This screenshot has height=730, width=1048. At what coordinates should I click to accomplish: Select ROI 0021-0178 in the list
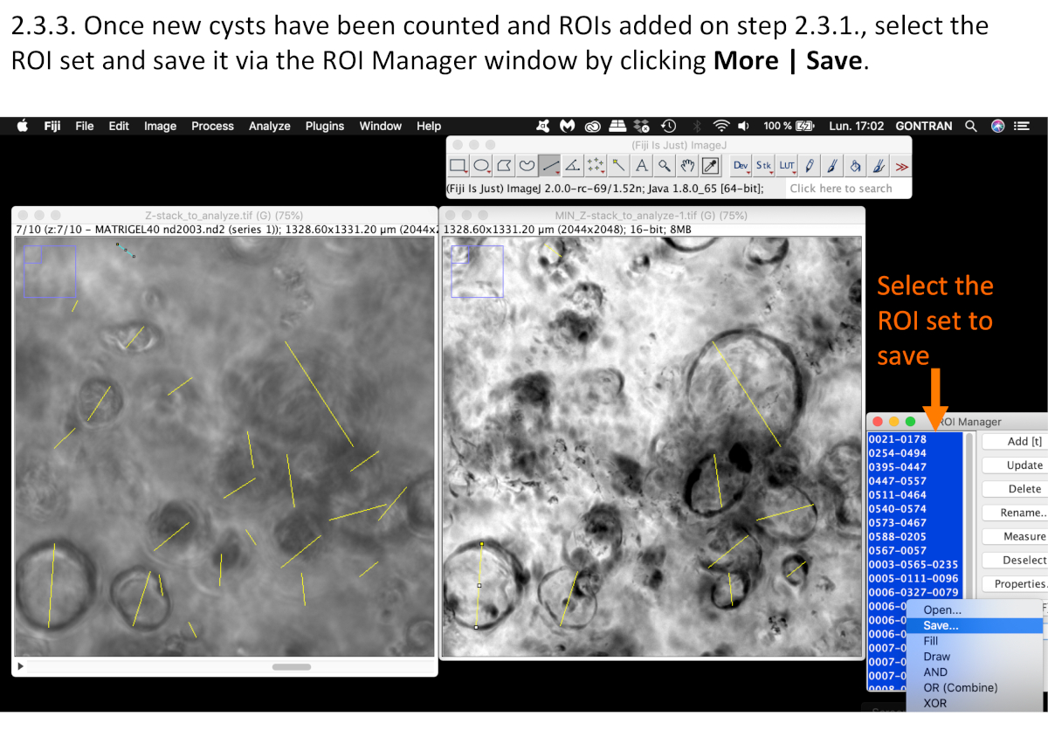(x=914, y=439)
